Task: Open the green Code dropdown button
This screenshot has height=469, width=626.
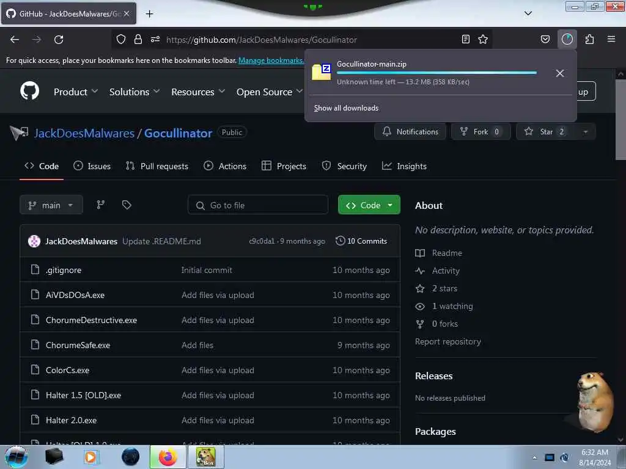Action: coord(369,205)
